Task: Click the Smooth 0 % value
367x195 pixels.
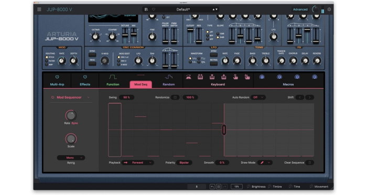Action: click(x=222, y=162)
